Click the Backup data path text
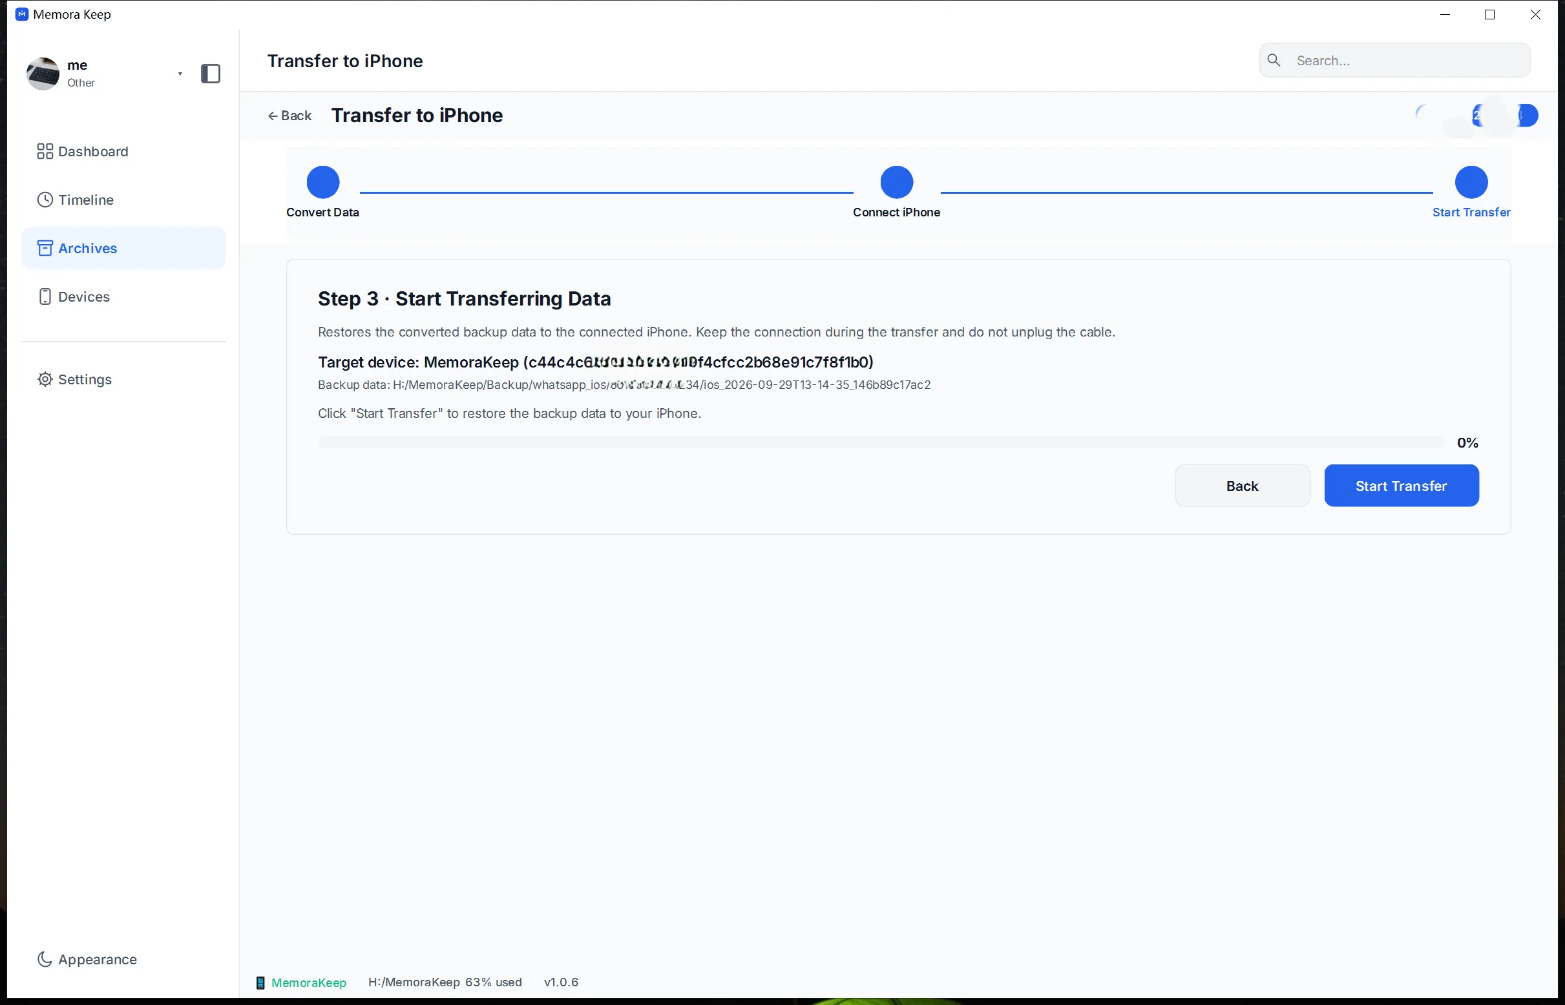 pos(624,385)
